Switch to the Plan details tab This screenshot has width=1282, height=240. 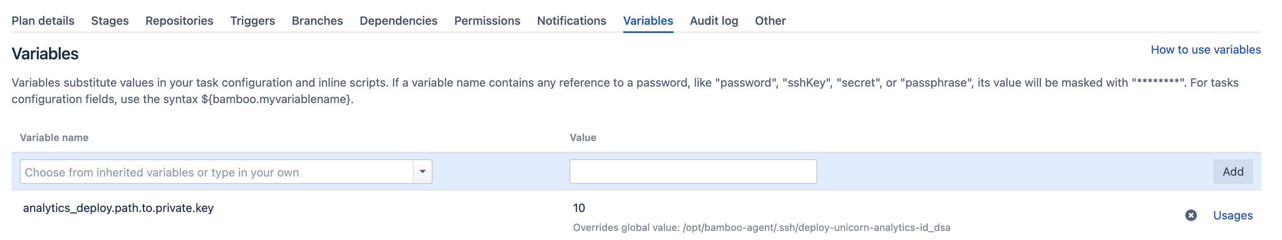[x=43, y=21]
